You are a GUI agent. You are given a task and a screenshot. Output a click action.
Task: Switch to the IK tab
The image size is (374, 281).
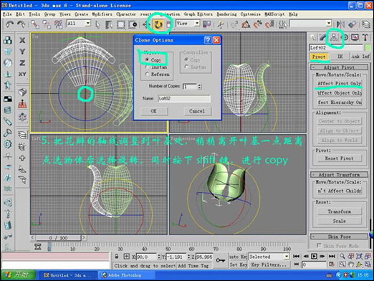(x=340, y=57)
